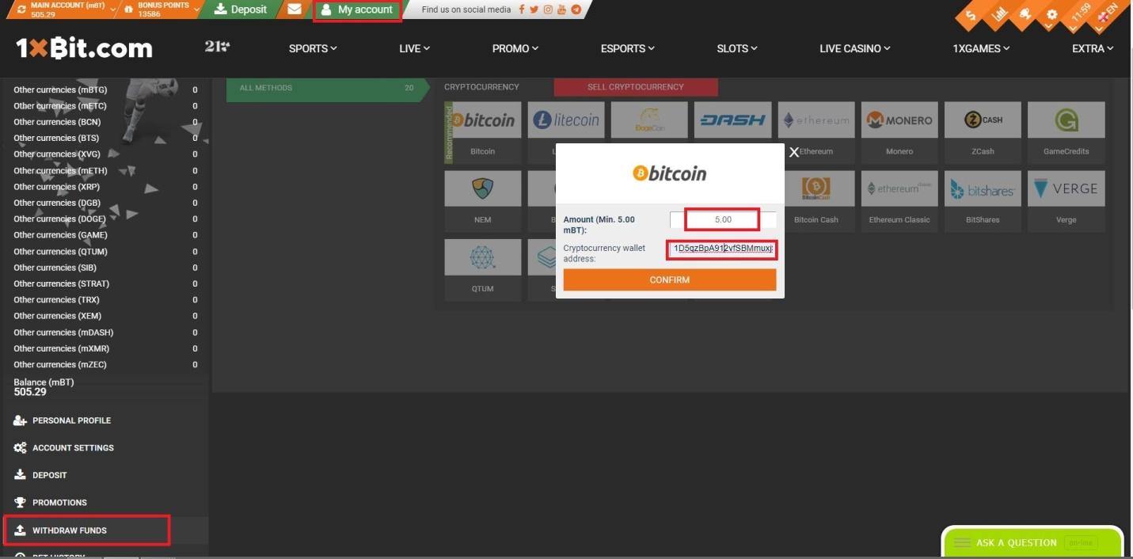
Task: Select the ZCash payment tile
Action: 983,131
